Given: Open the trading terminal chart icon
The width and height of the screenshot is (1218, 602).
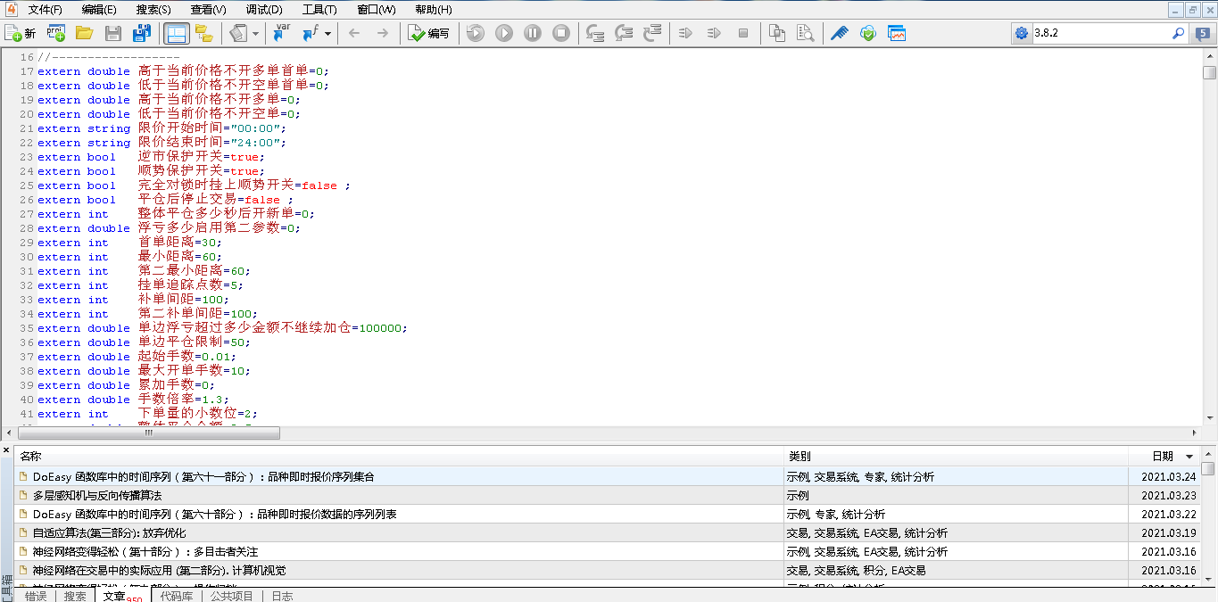Looking at the screenshot, I should [897, 33].
